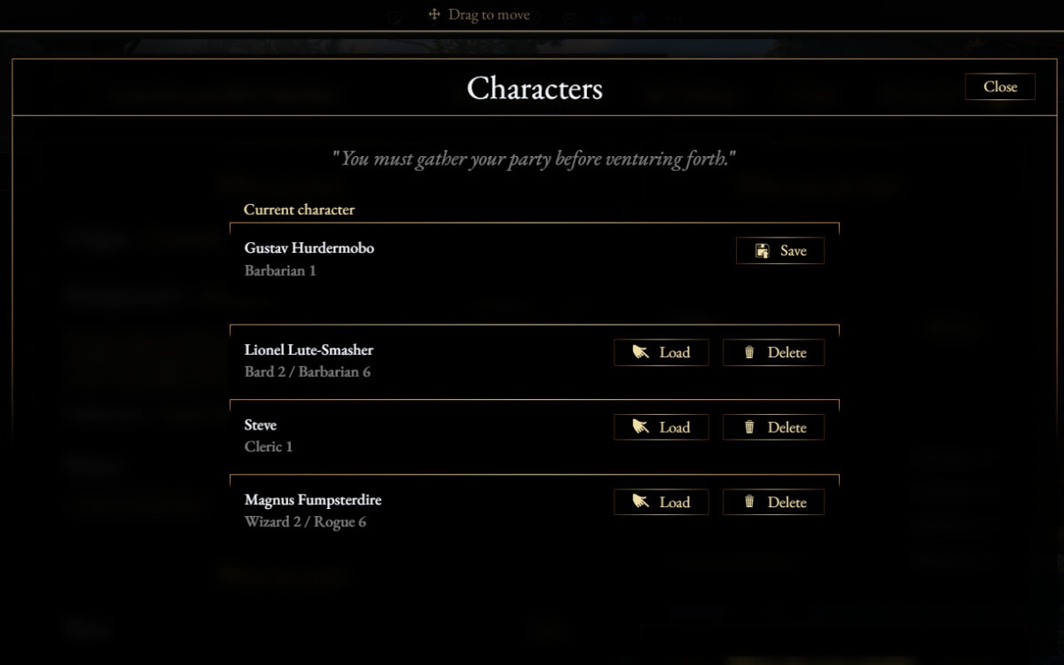Delete Magnus Fumpsterdire
The width and height of the screenshot is (1064, 665).
coord(773,502)
